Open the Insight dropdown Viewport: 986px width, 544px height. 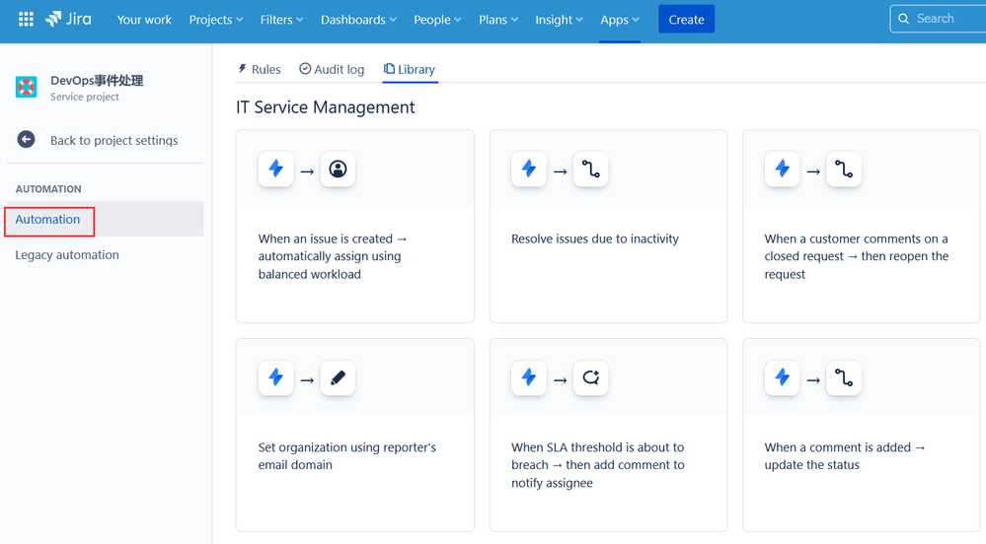point(559,20)
